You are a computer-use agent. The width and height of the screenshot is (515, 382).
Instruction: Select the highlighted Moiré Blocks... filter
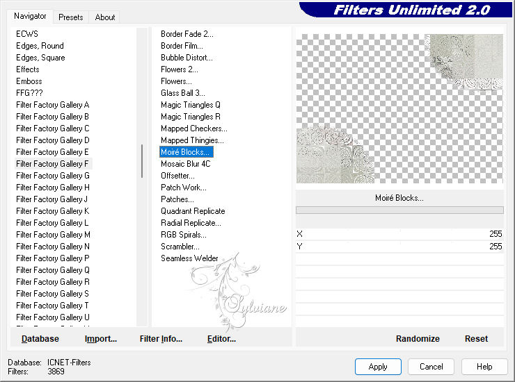187,152
